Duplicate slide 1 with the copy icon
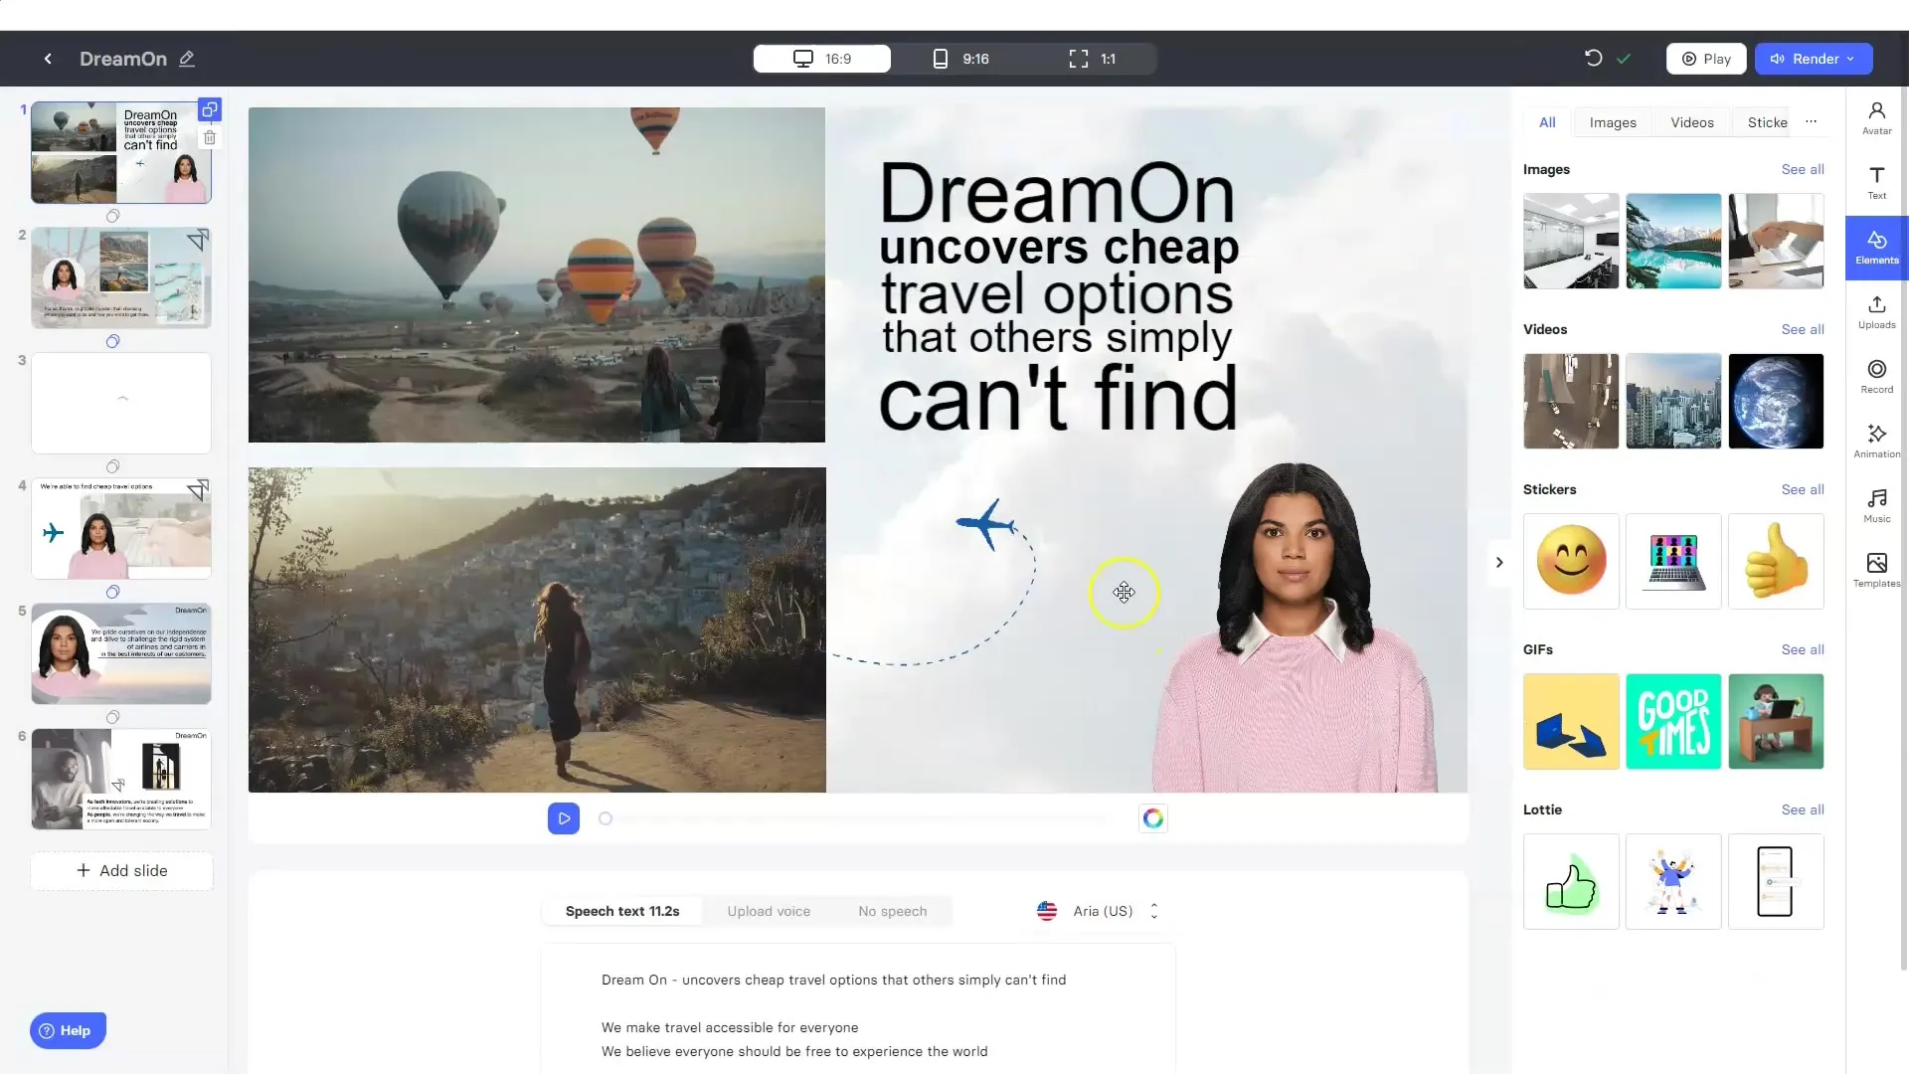 pyautogui.click(x=210, y=109)
